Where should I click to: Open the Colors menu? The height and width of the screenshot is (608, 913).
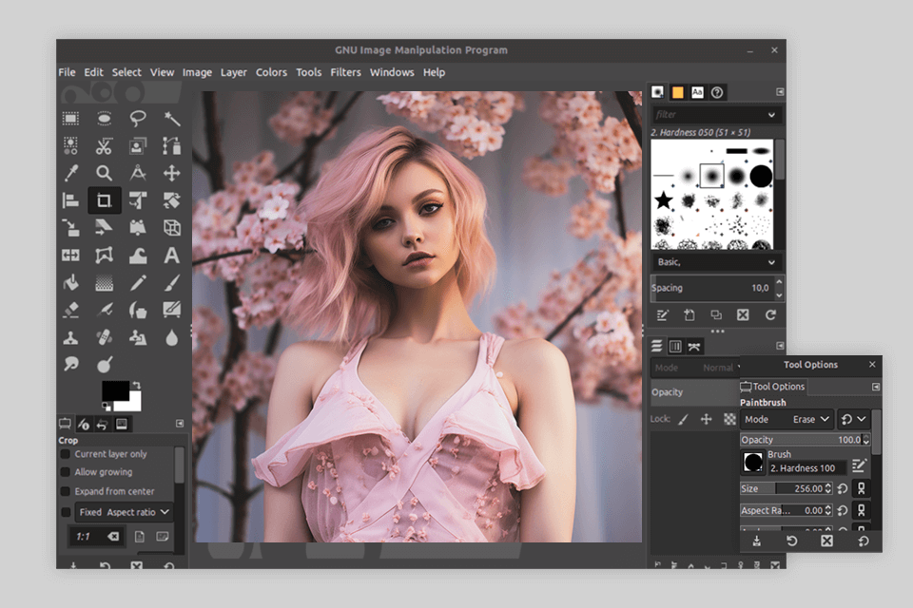coord(271,72)
